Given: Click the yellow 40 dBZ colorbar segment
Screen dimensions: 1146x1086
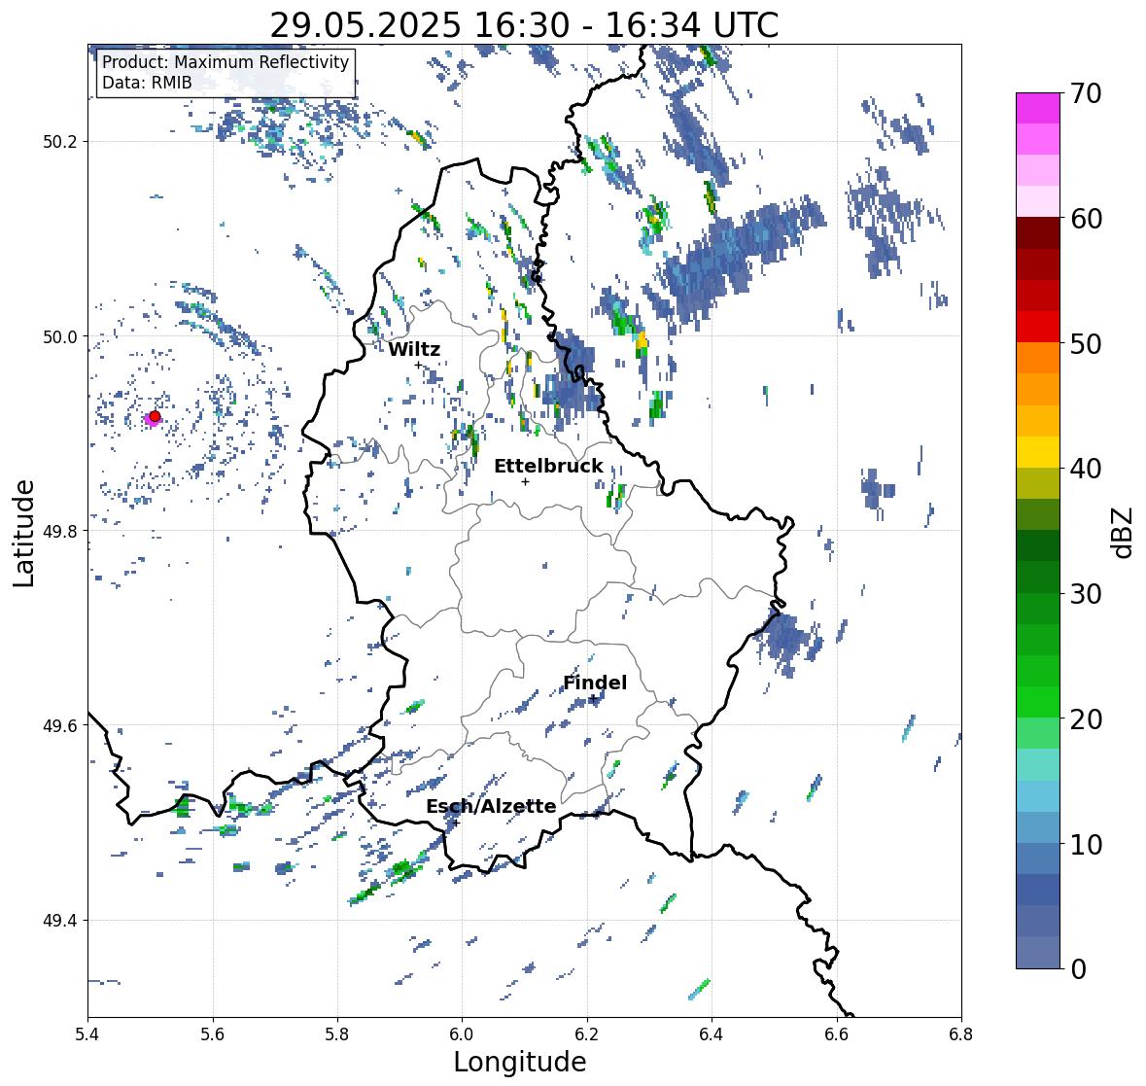Looking at the screenshot, I should [1038, 452].
